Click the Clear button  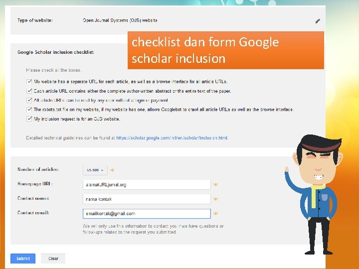click(53, 259)
